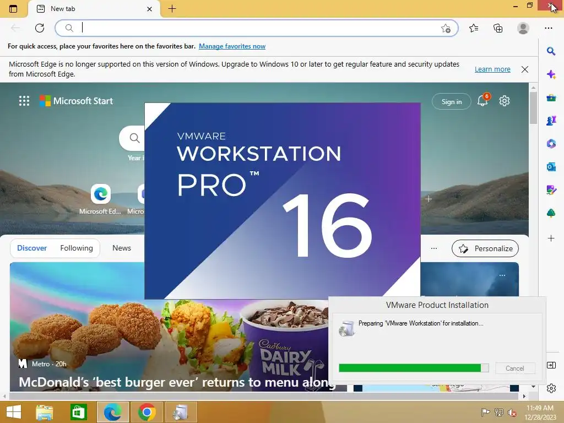Click the VMware Workstation Pro 16 splash
Viewport: 564px width, 423px height.
click(283, 200)
